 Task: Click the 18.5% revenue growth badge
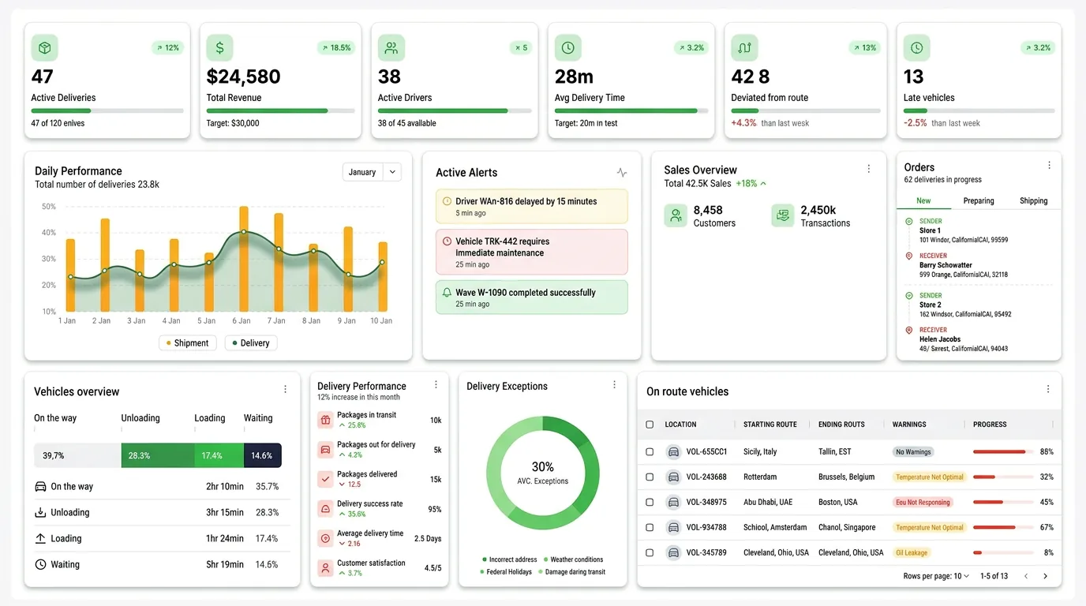(x=335, y=48)
